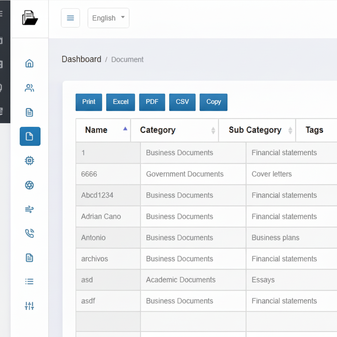
Task: Export the table using the Excel button
Action: (120, 102)
